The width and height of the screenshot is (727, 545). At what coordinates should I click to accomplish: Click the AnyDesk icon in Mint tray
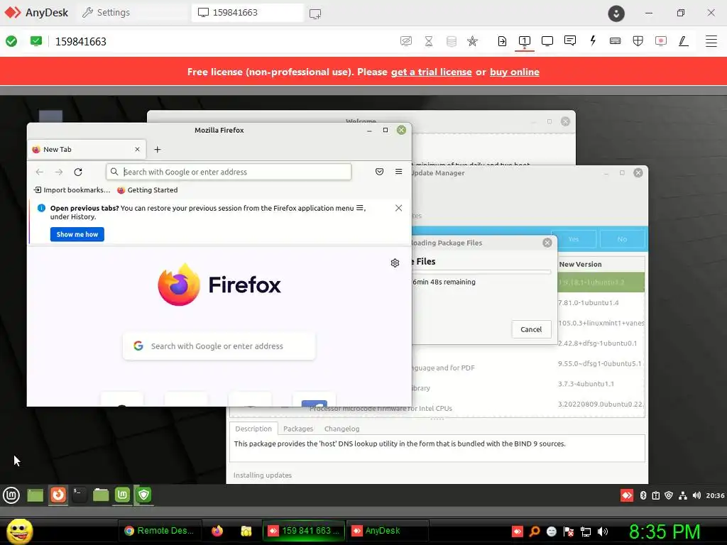pyautogui.click(x=627, y=495)
